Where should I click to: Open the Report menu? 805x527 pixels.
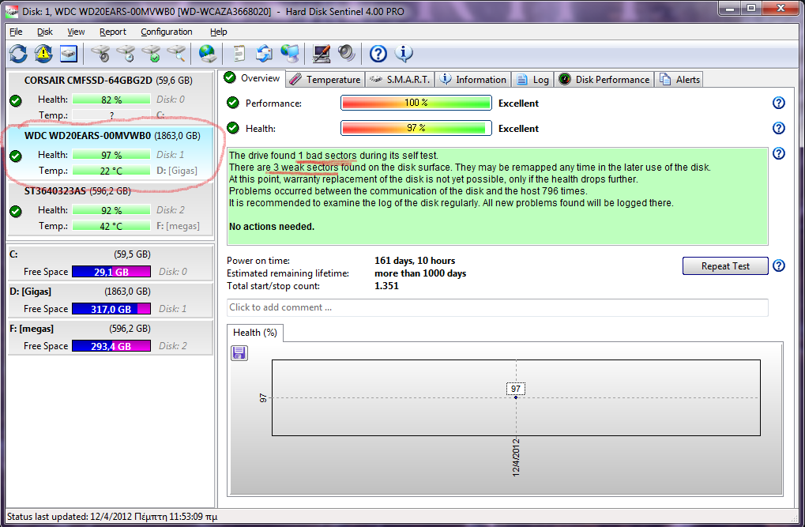112,32
